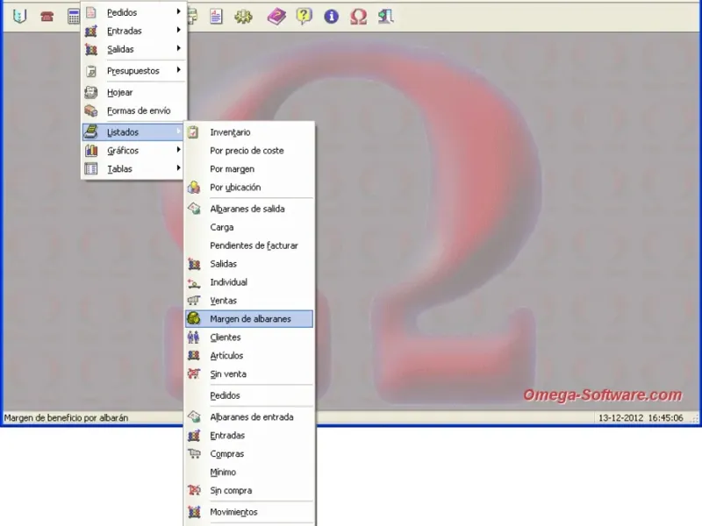Choose Entradas in the Listados submenu
The image size is (702, 526).
pos(249,435)
